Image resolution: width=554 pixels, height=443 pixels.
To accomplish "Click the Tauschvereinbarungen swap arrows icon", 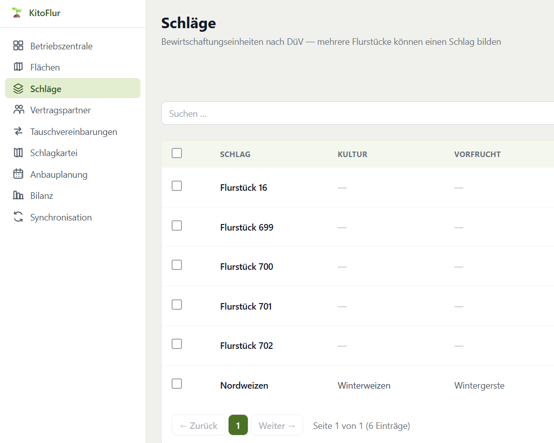I will click(x=18, y=131).
